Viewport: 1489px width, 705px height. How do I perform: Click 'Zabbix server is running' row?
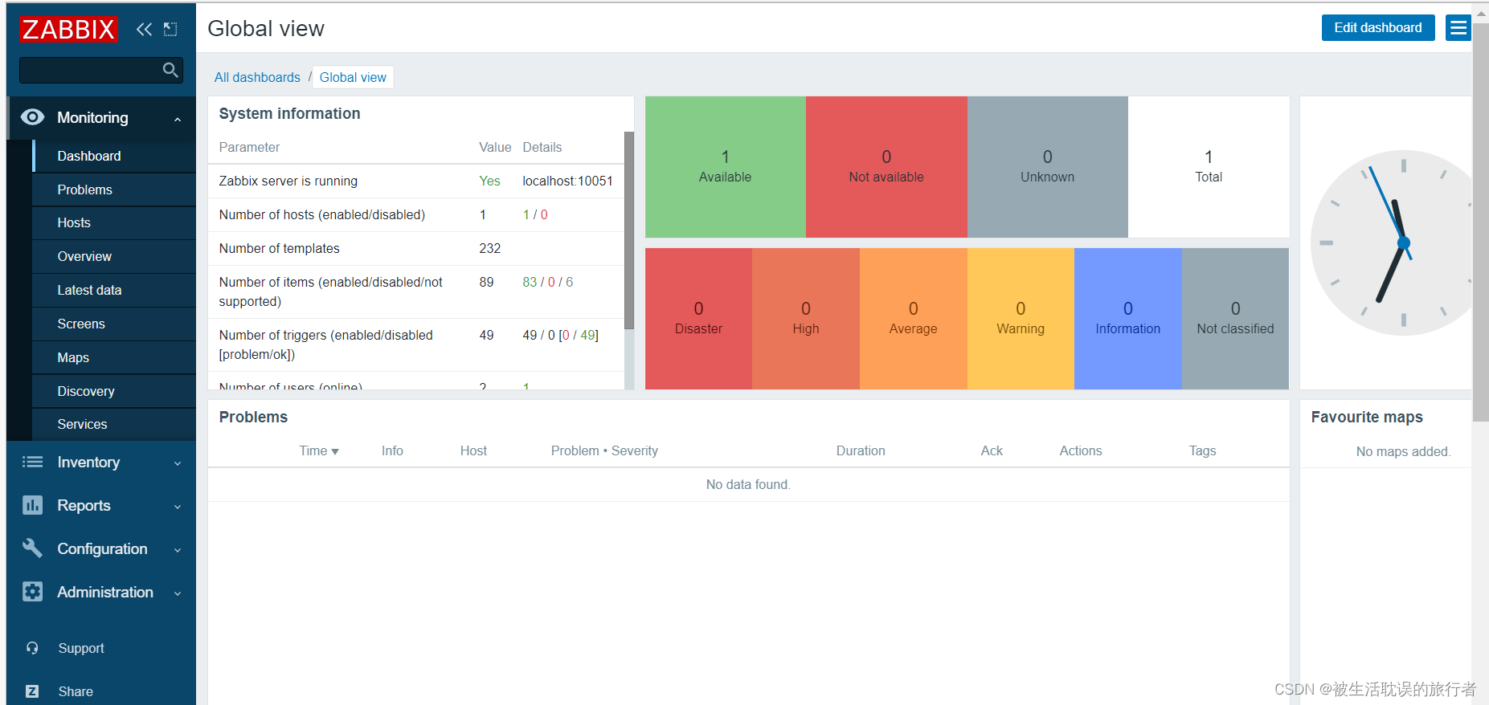click(x=416, y=181)
